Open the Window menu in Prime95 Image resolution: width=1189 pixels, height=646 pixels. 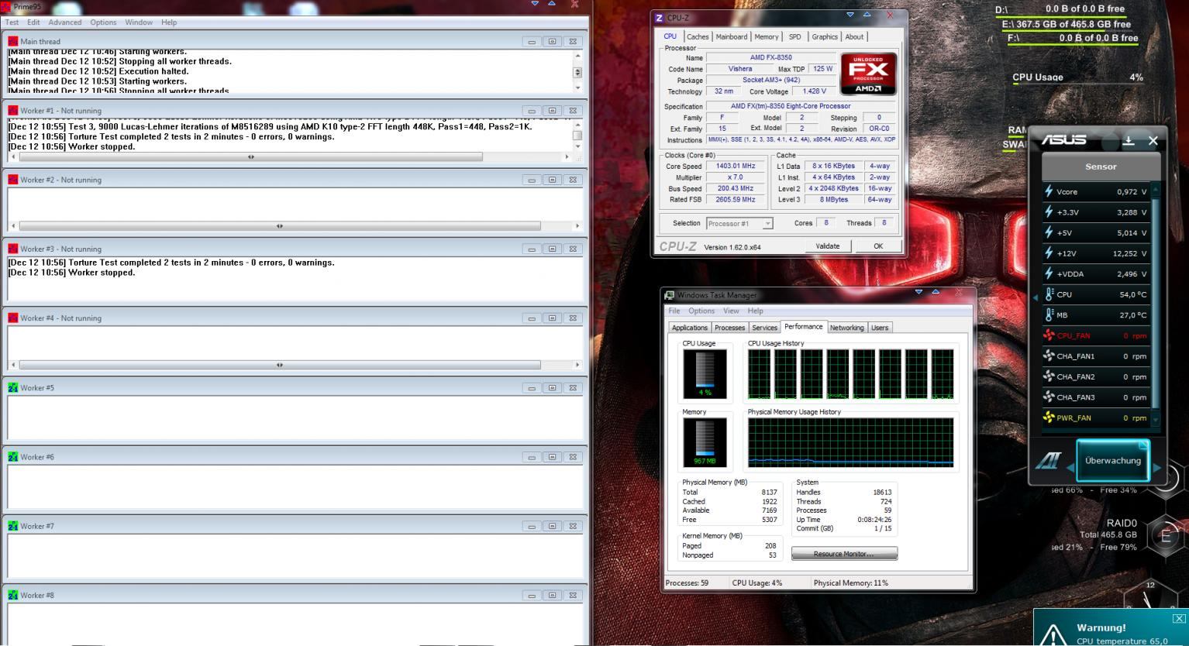[x=139, y=22]
